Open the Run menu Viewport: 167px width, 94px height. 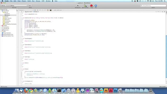(33, 1)
